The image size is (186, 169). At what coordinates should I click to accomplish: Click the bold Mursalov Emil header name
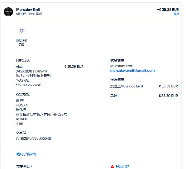tap(28, 10)
